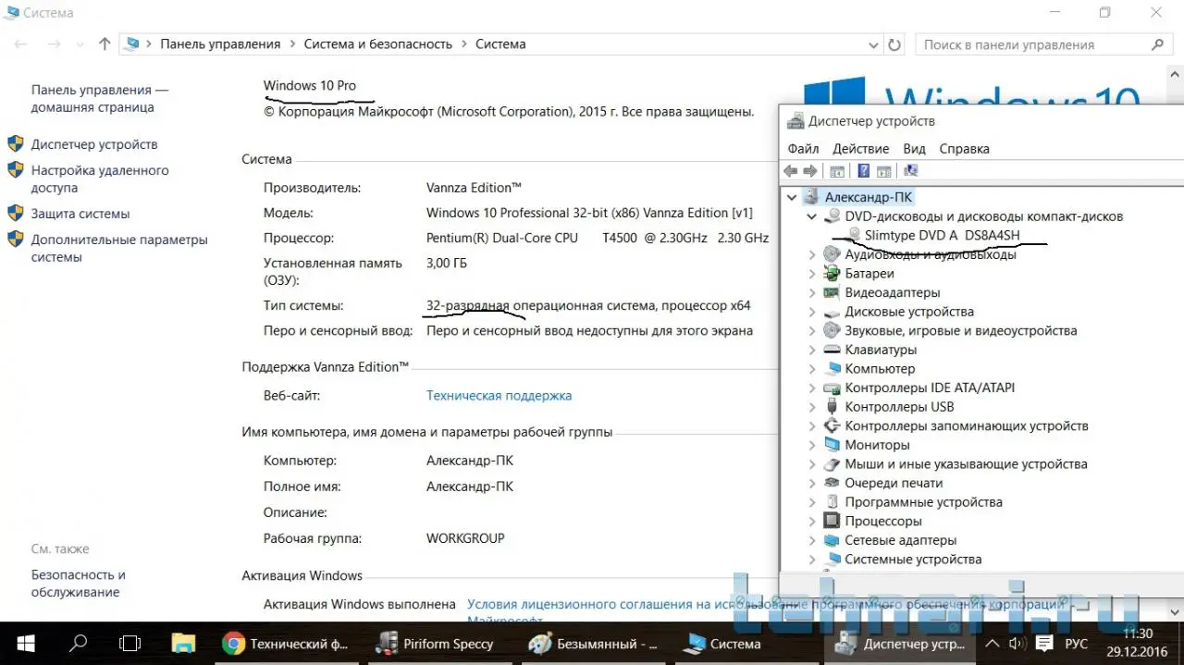Expand Звуковые, игровые и видеоустройства node
This screenshot has width=1184, height=665.
click(812, 330)
